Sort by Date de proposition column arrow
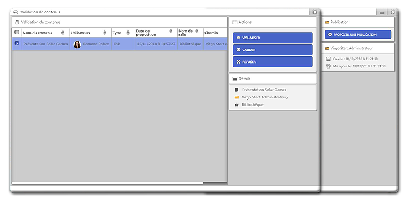 (x=171, y=32)
